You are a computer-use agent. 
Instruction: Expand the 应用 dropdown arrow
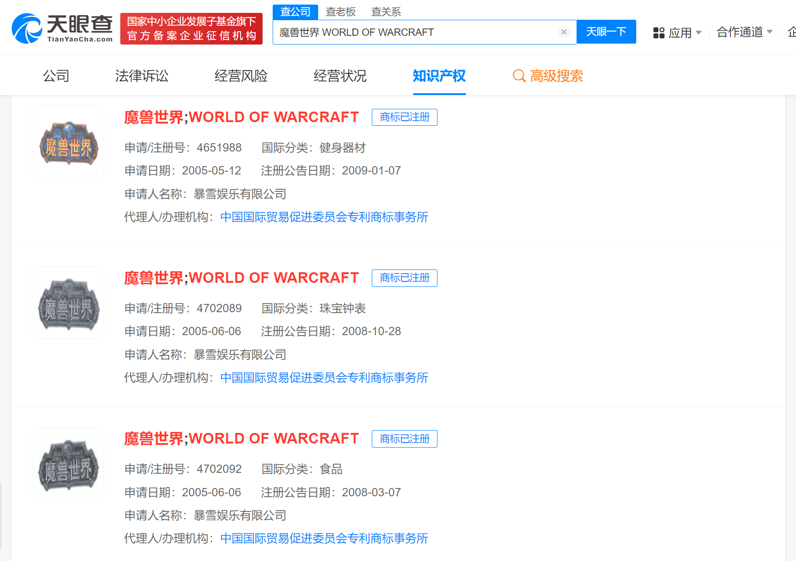(x=699, y=33)
